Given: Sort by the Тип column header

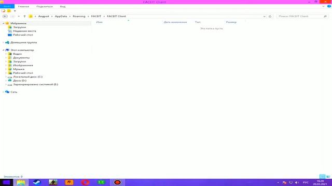Looking at the screenshot, I should tap(198, 22).
